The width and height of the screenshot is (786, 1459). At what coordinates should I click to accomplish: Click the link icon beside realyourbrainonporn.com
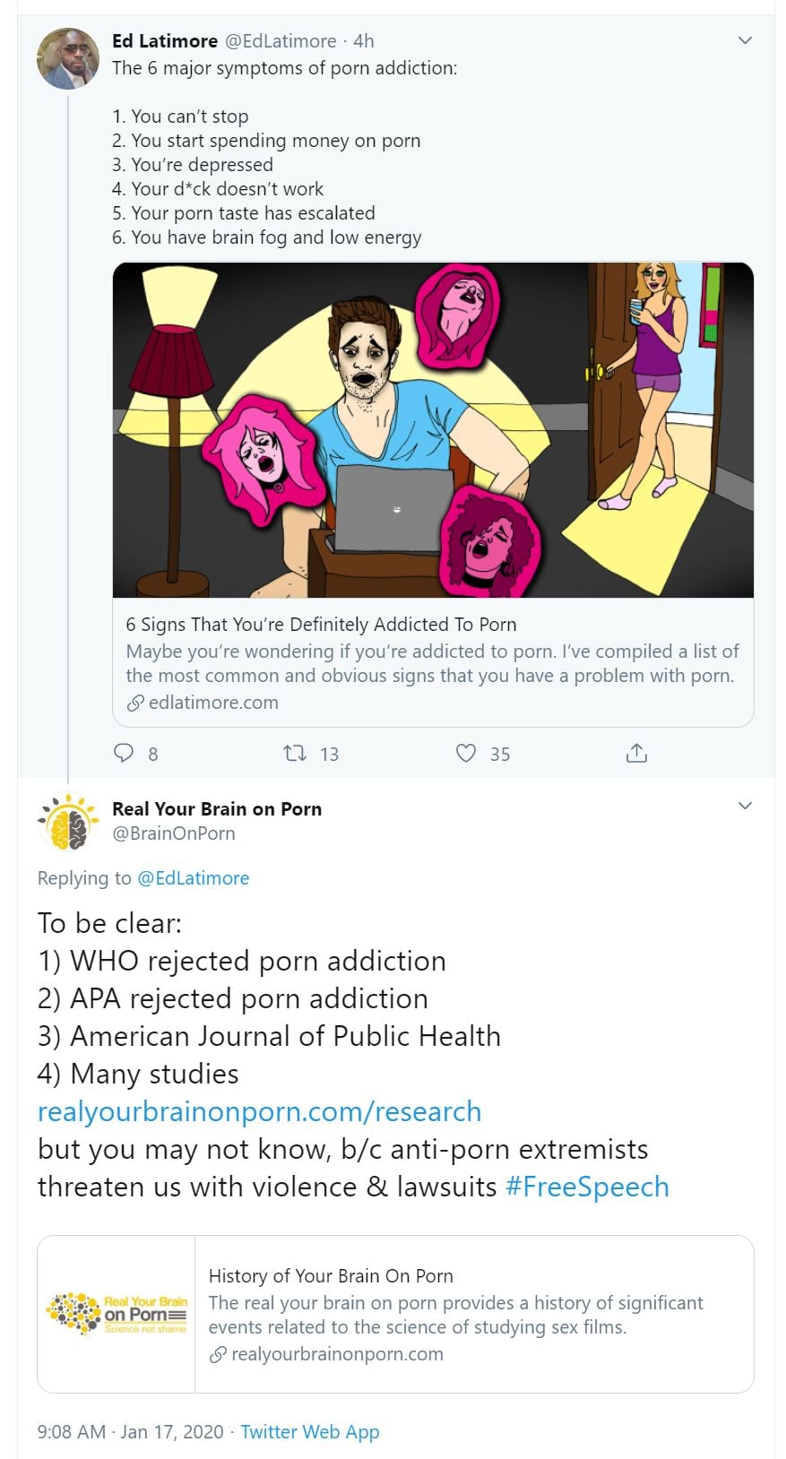[x=218, y=1355]
